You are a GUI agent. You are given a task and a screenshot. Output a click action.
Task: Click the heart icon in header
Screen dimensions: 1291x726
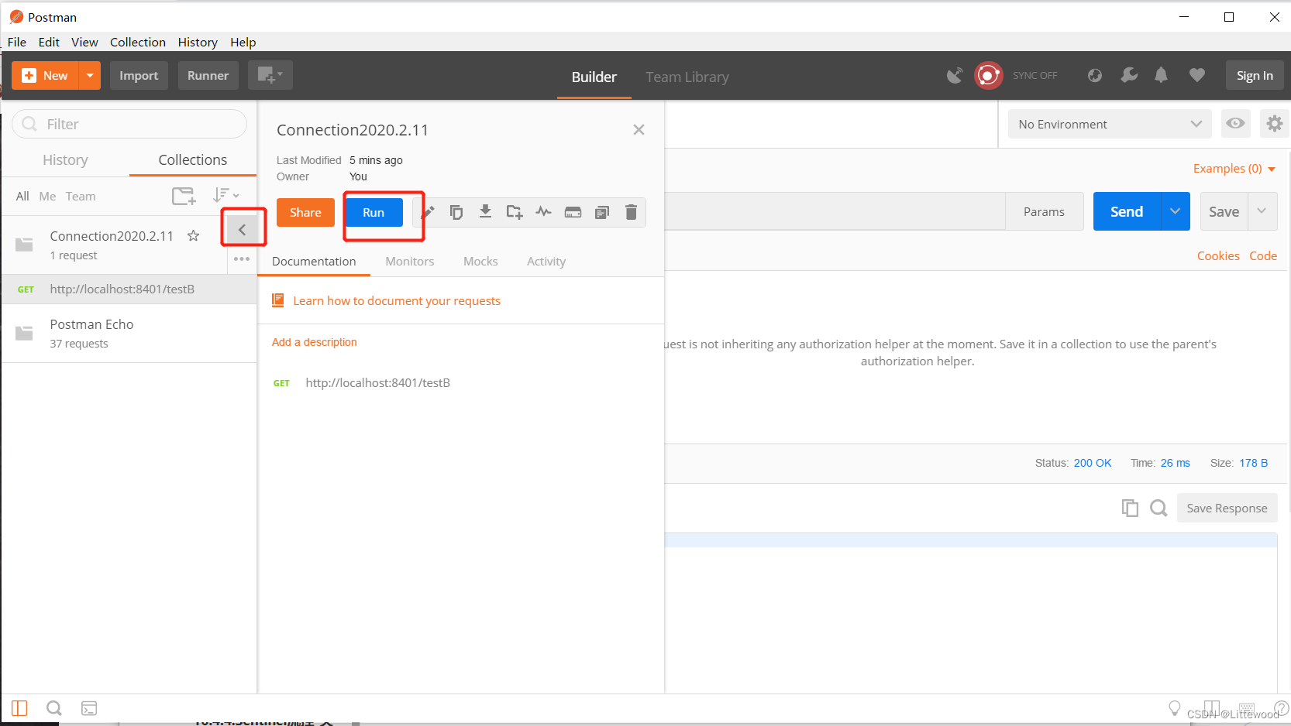[1197, 75]
